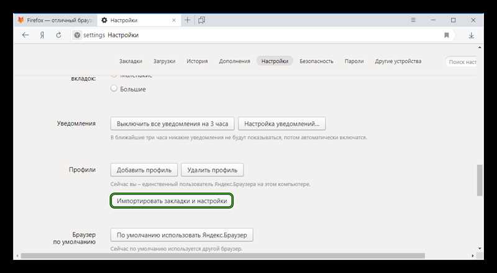This screenshot has height=273, width=497.
Task: Minimize the browser window
Action: [433, 20]
